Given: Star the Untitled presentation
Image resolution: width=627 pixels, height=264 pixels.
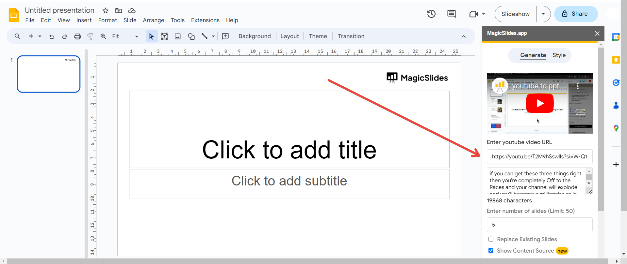Looking at the screenshot, I should tap(106, 11).
